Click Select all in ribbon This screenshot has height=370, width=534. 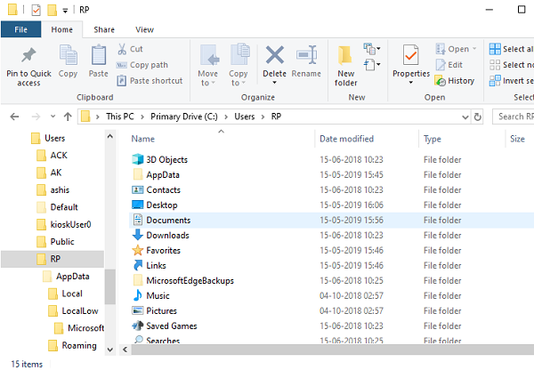click(511, 49)
